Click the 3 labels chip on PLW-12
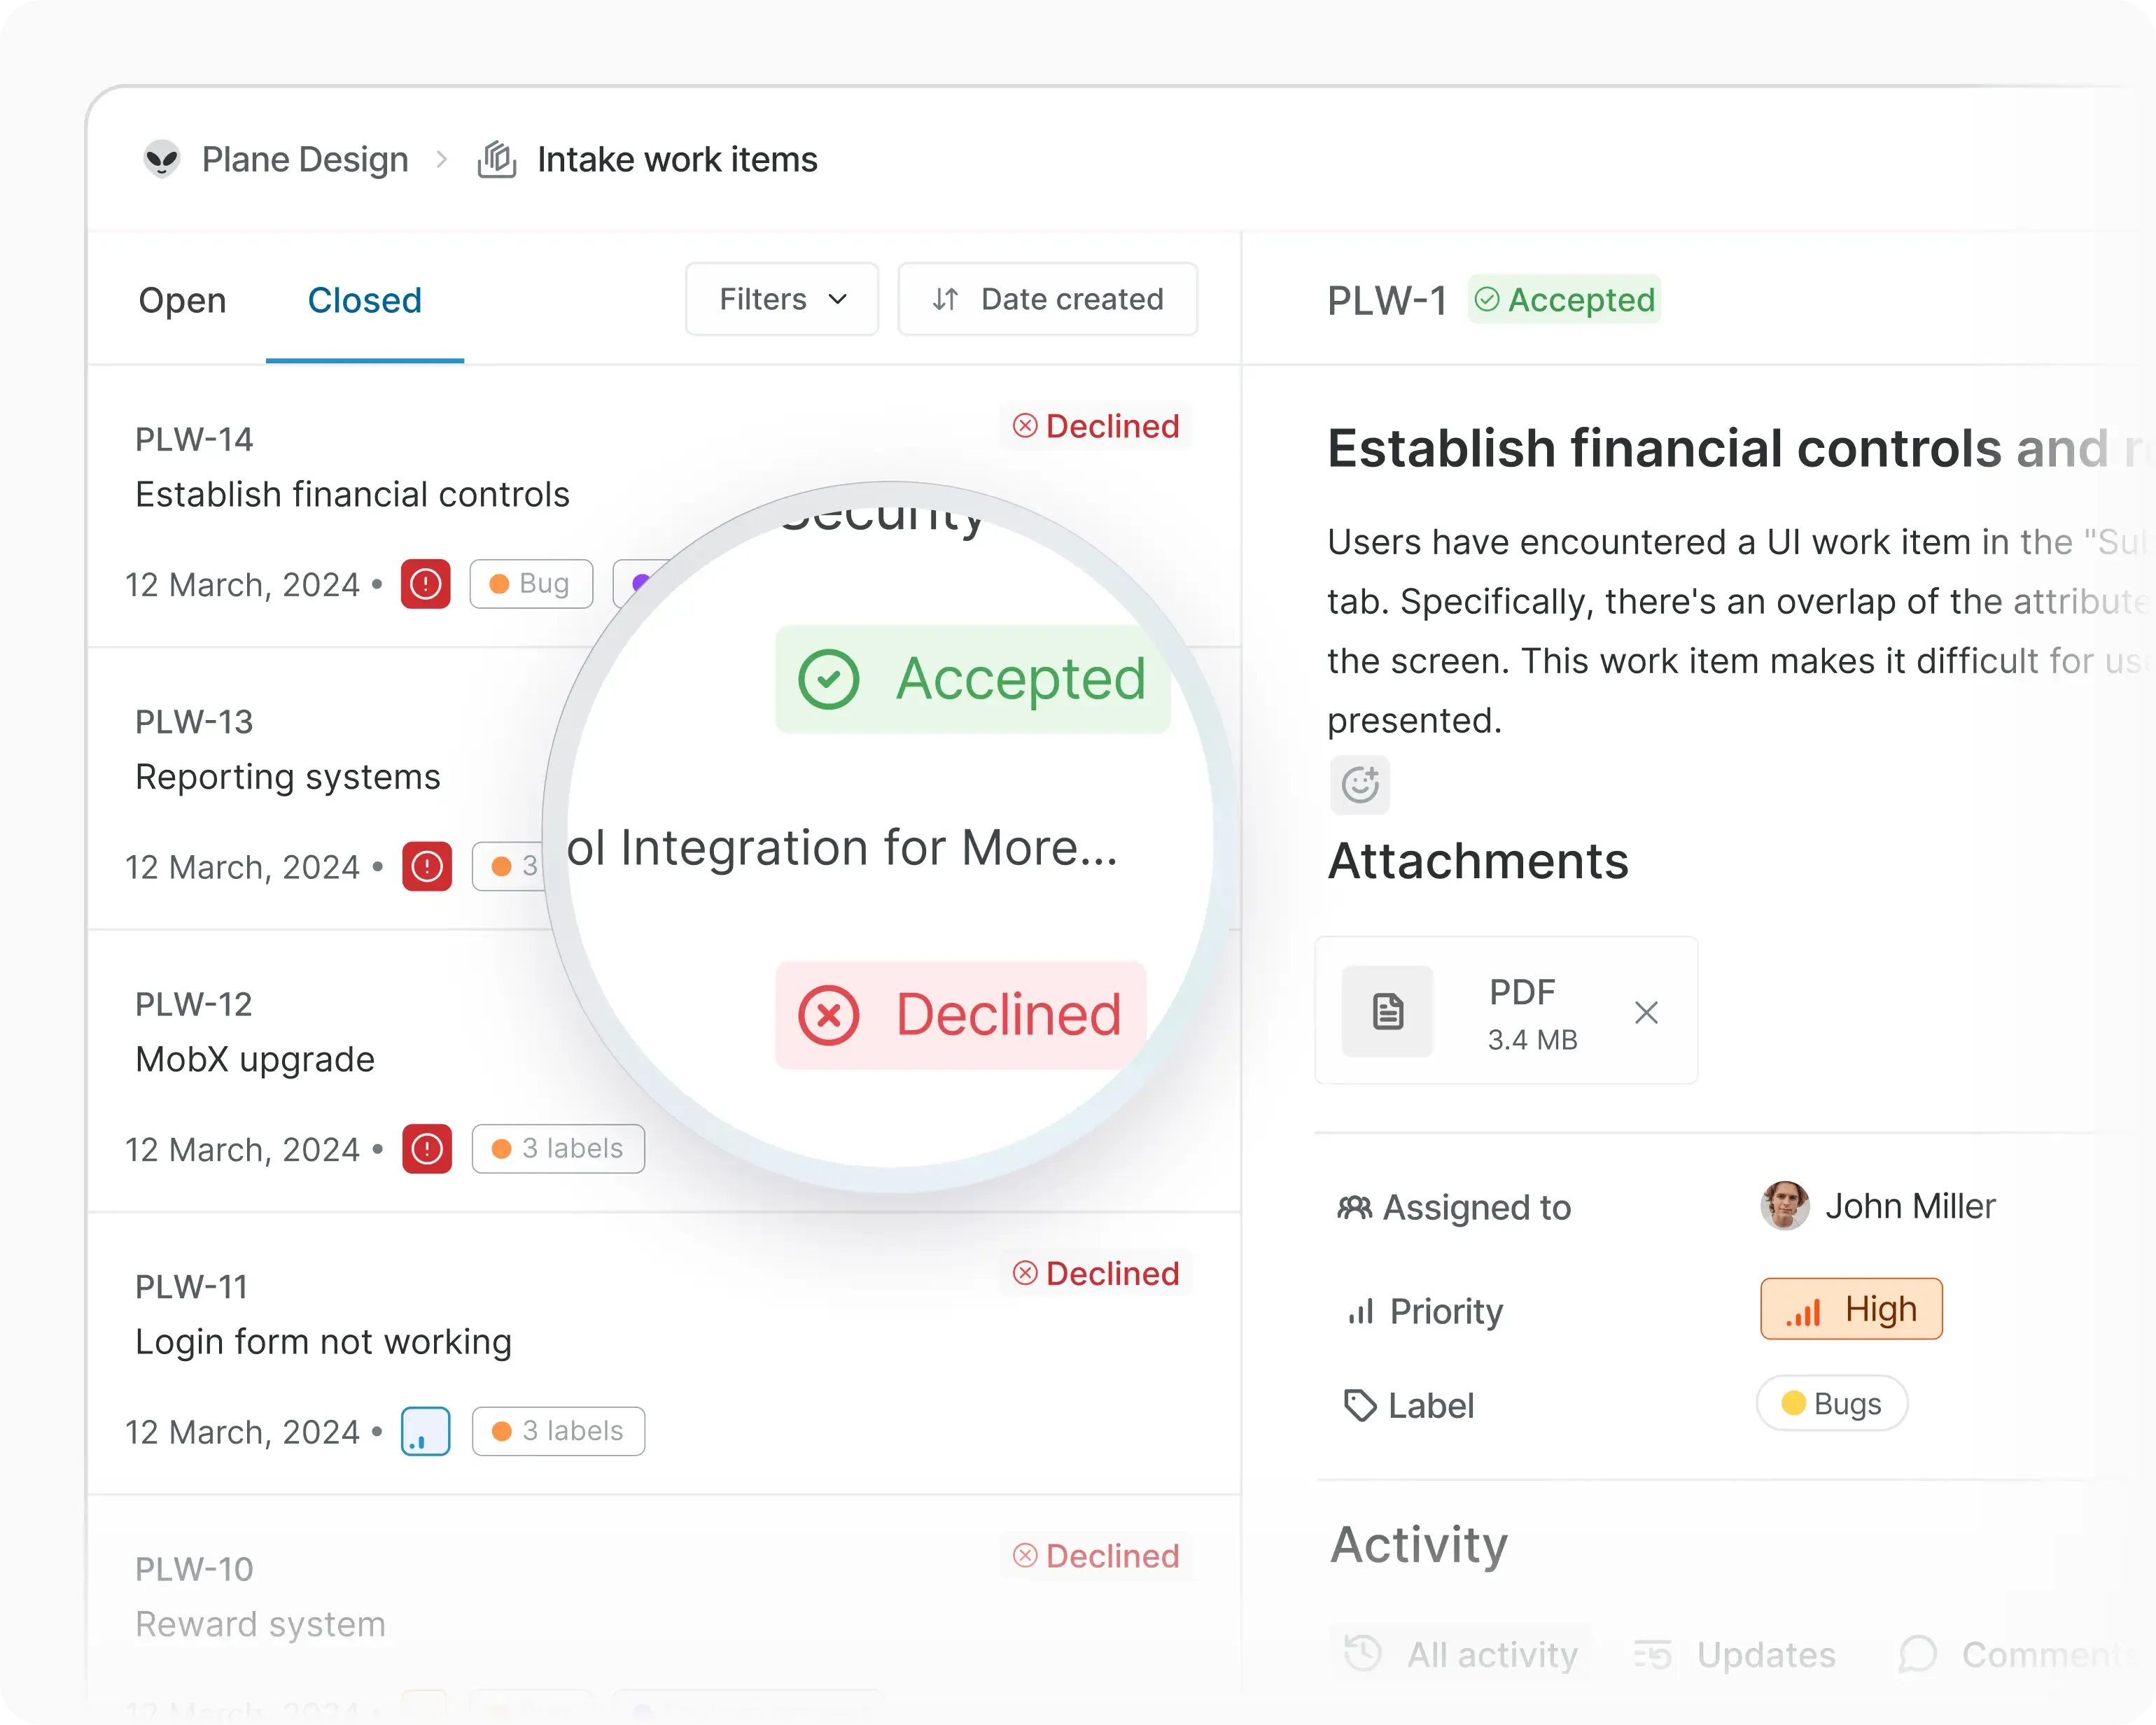Viewport: 2156px width, 1725px height. 558,1149
